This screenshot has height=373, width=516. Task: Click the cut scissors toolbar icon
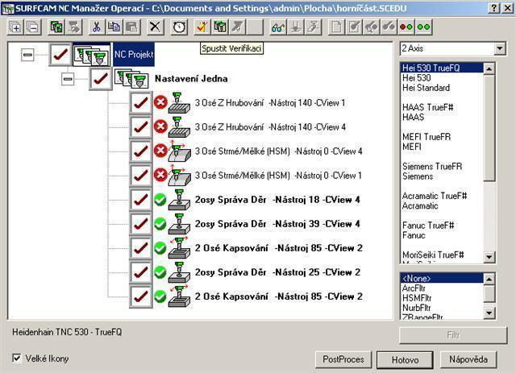coord(97,27)
